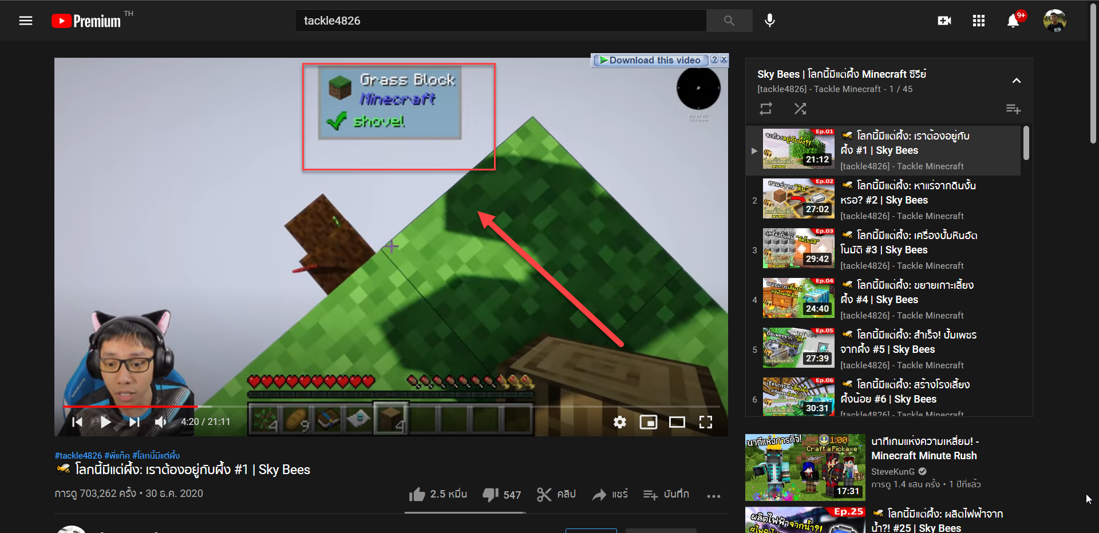Image resolution: width=1099 pixels, height=533 pixels.
Task: Play the video
Action: tap(105, 422)
